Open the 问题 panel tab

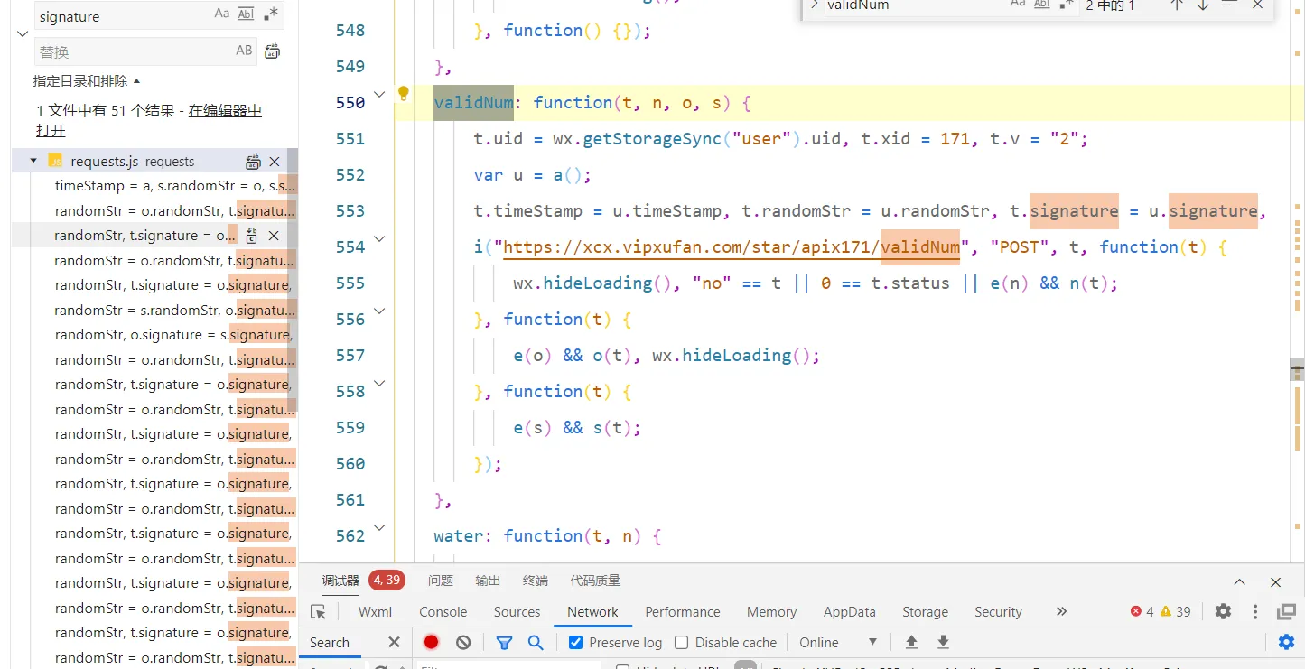point(441,581)
